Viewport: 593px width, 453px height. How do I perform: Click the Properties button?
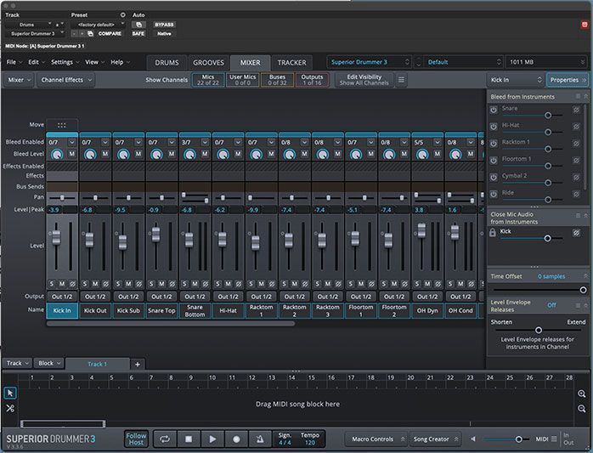[568, 80]
